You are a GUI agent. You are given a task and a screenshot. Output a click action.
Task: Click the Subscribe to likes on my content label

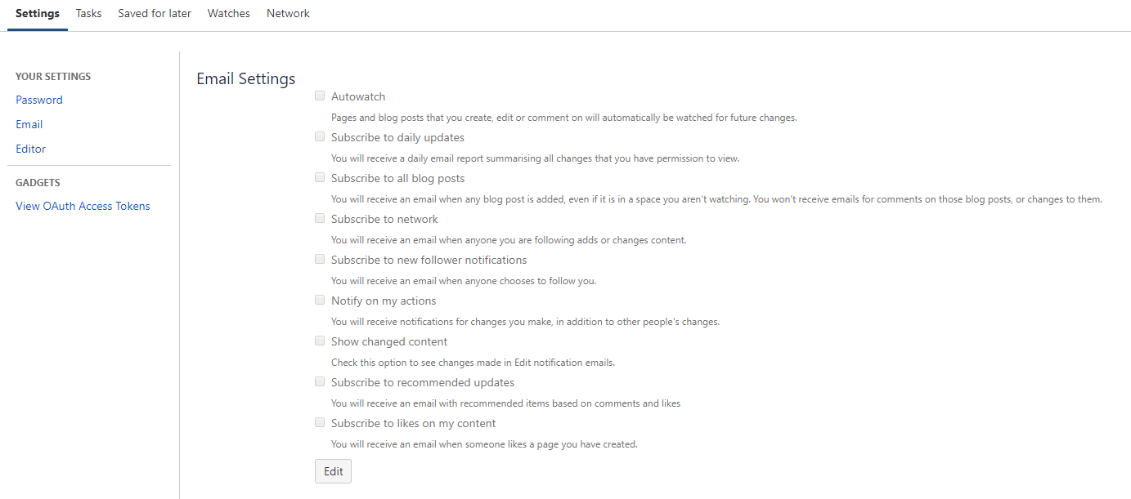click(x=414, y=423)
